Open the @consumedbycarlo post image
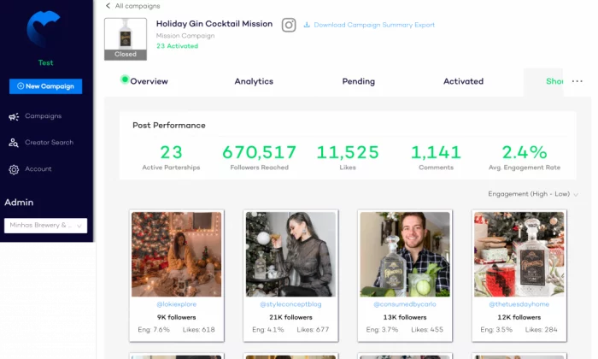598x359 pixels. click(x=405, y=255)
